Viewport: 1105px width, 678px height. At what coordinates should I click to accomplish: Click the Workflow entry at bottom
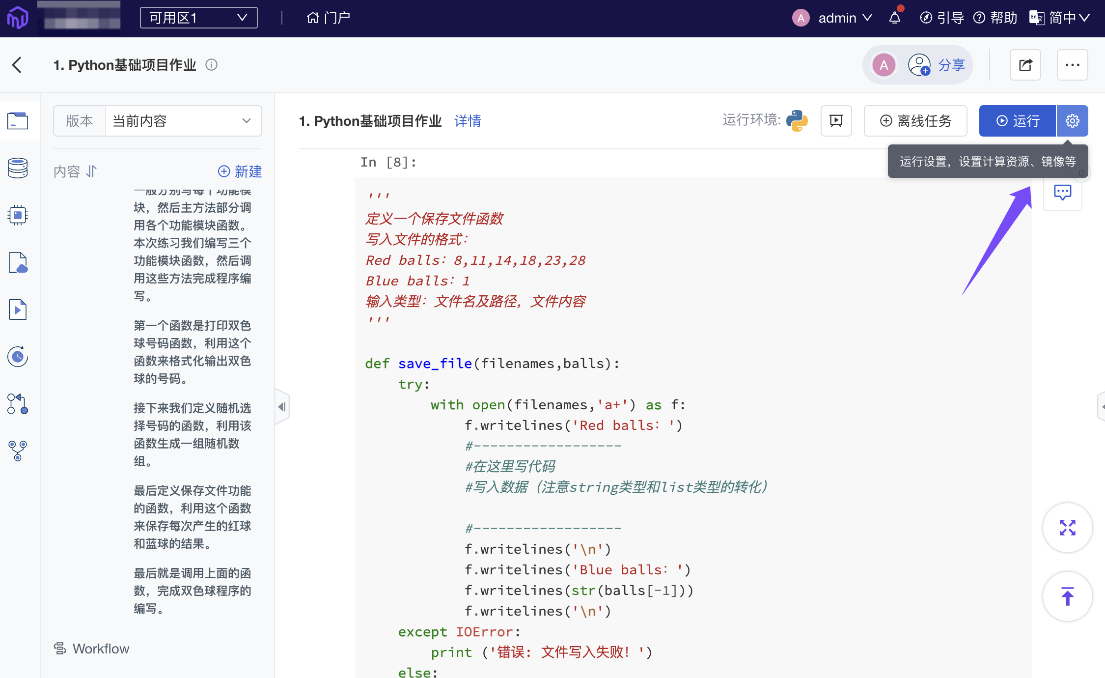[92, 649]
